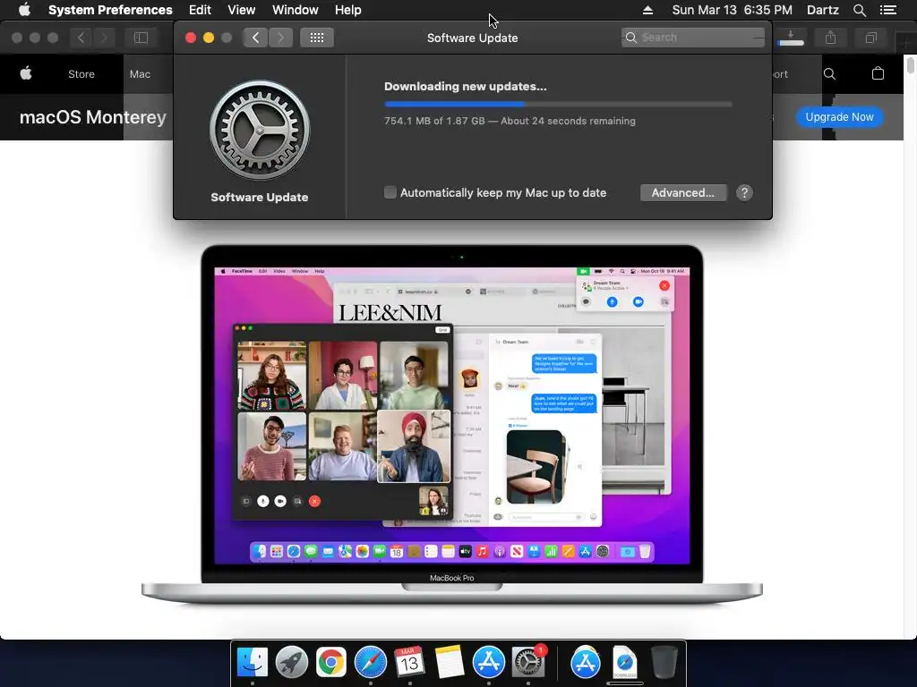Open Finder from the Dock
Image resolution: width=917 pixels, height=687 pixels.
coord(252,663)
